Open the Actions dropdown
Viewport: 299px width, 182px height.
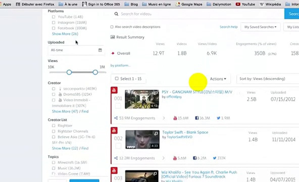[218, 79]
